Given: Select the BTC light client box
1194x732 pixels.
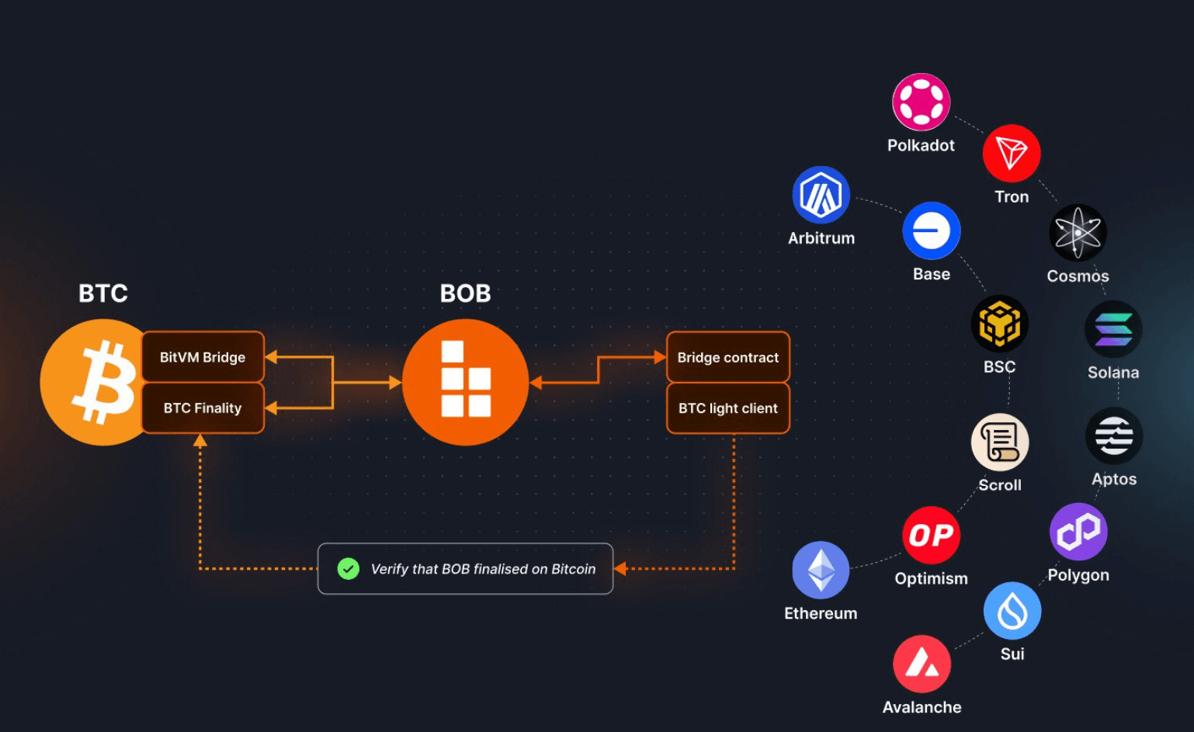Looking at the screenshot, I should (728, 408).
